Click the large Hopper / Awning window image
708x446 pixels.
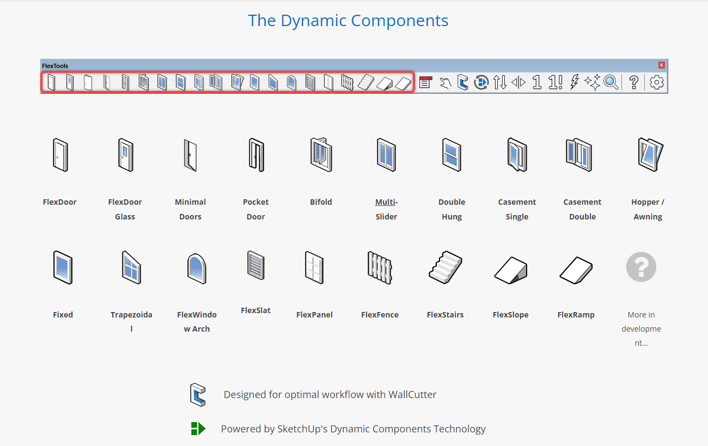[x=650, y=155]
